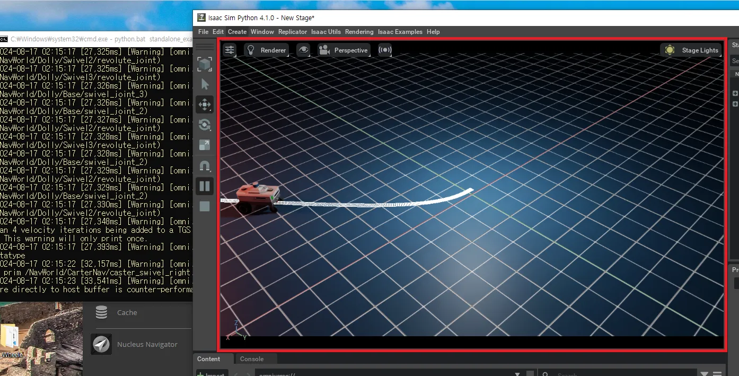Click the Import button in the Content panel
Screen dimensions: 739x376
coord(212,373)
